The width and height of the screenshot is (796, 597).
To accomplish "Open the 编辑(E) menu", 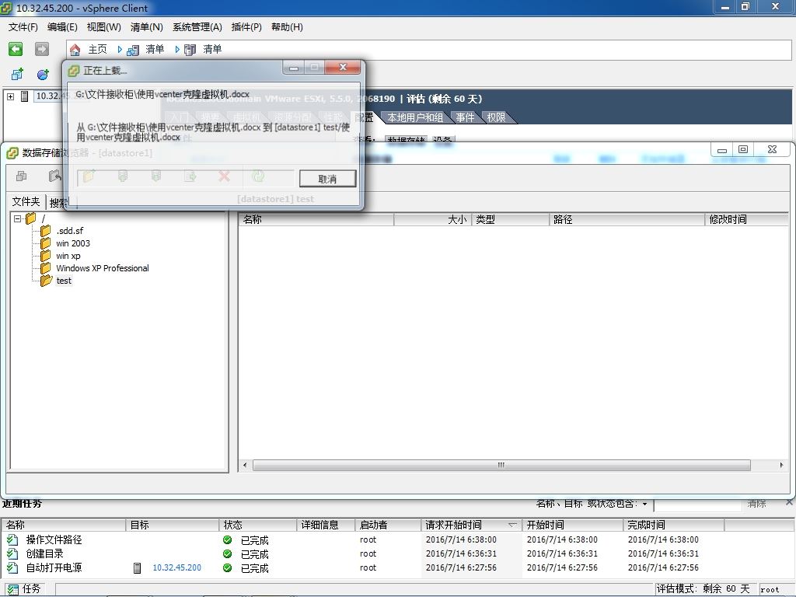I will tap(62, 27).
